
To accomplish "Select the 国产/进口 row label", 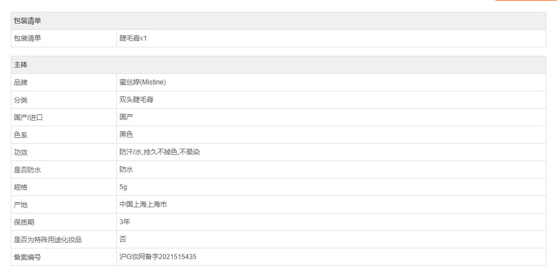I will [28, 117].
